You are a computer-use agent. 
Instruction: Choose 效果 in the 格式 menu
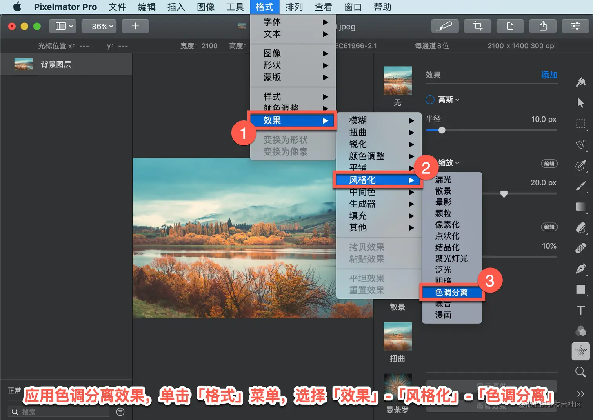click(293, 120)
